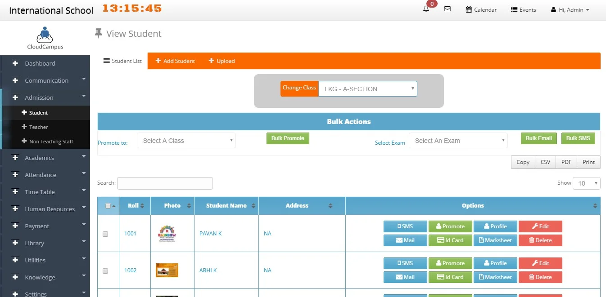
Task: Open the Hi, Admin user menu
Action: point(570,9)
